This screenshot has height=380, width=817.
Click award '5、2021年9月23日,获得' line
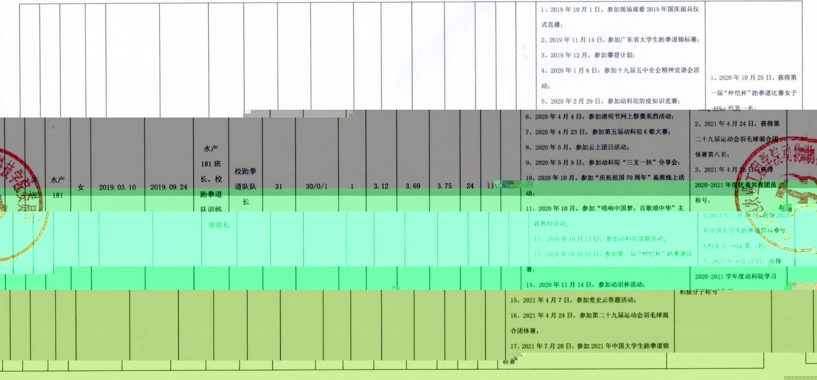743,261
